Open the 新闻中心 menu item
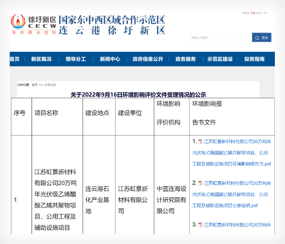The image size is (285, 244). 110,59
